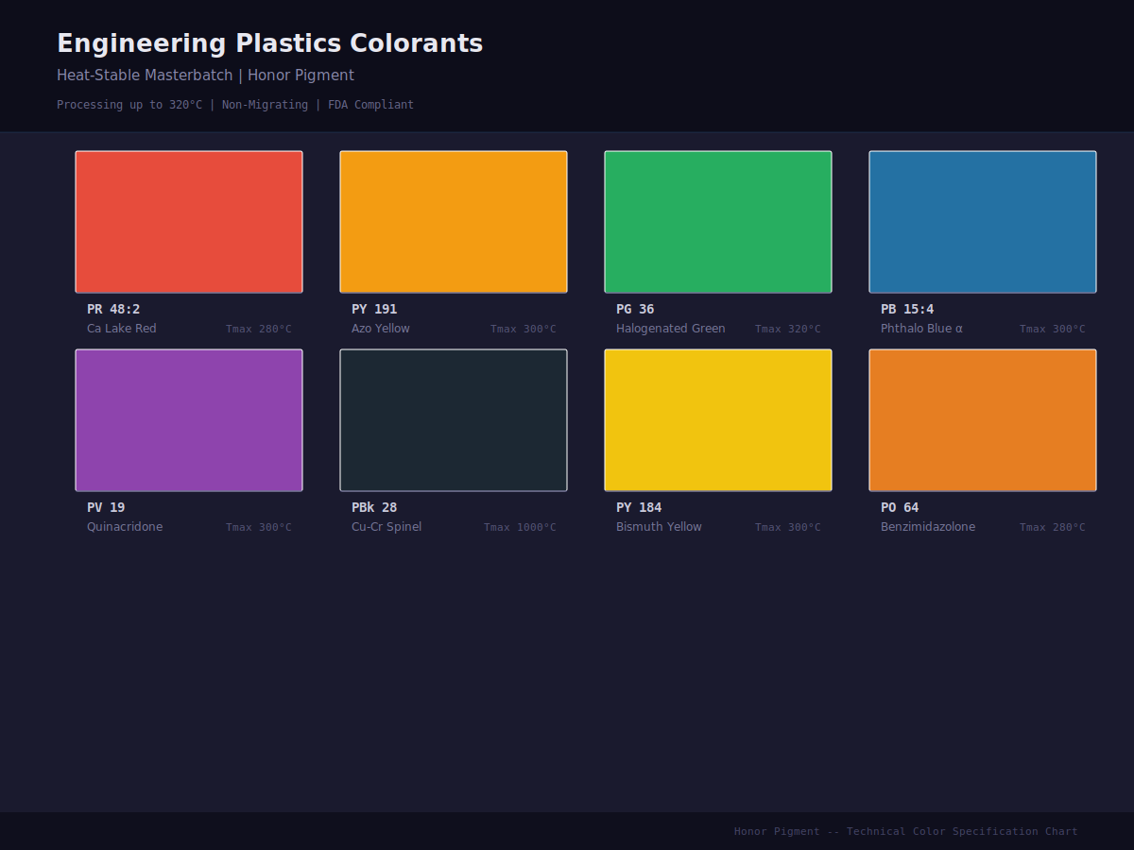Click the Tmax 1000°C label under Cu-Cr Spinel

coord(520,527)
